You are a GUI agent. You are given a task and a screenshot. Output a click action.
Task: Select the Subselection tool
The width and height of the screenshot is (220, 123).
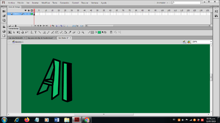coord(14,32)
